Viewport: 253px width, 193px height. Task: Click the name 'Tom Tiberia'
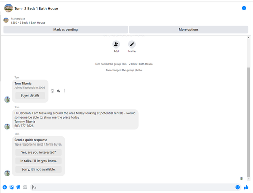coord(23,83)
